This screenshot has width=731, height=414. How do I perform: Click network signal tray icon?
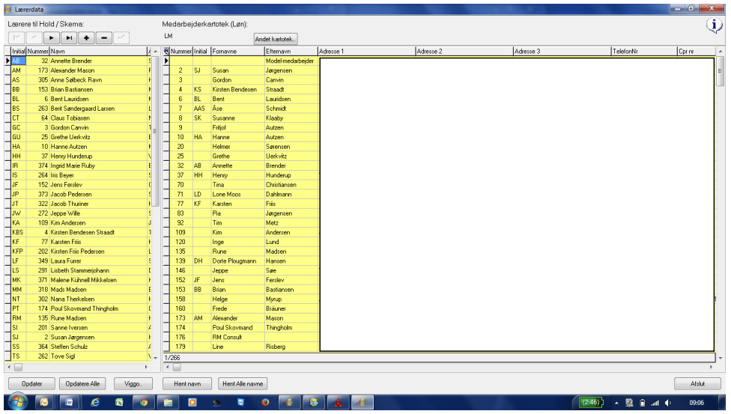[x=655, y=403]
